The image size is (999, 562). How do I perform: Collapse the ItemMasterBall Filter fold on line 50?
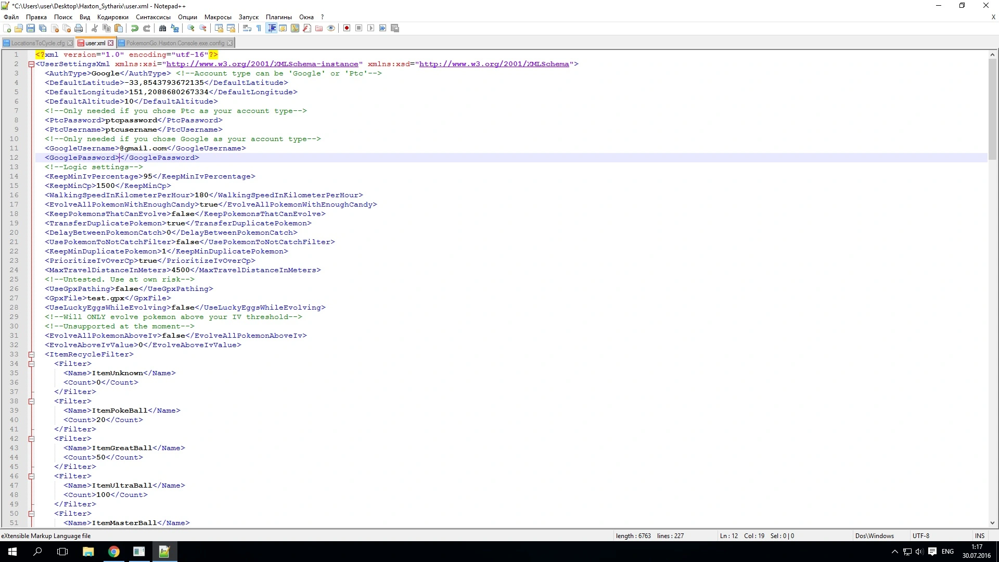click(x=31, y=514)
